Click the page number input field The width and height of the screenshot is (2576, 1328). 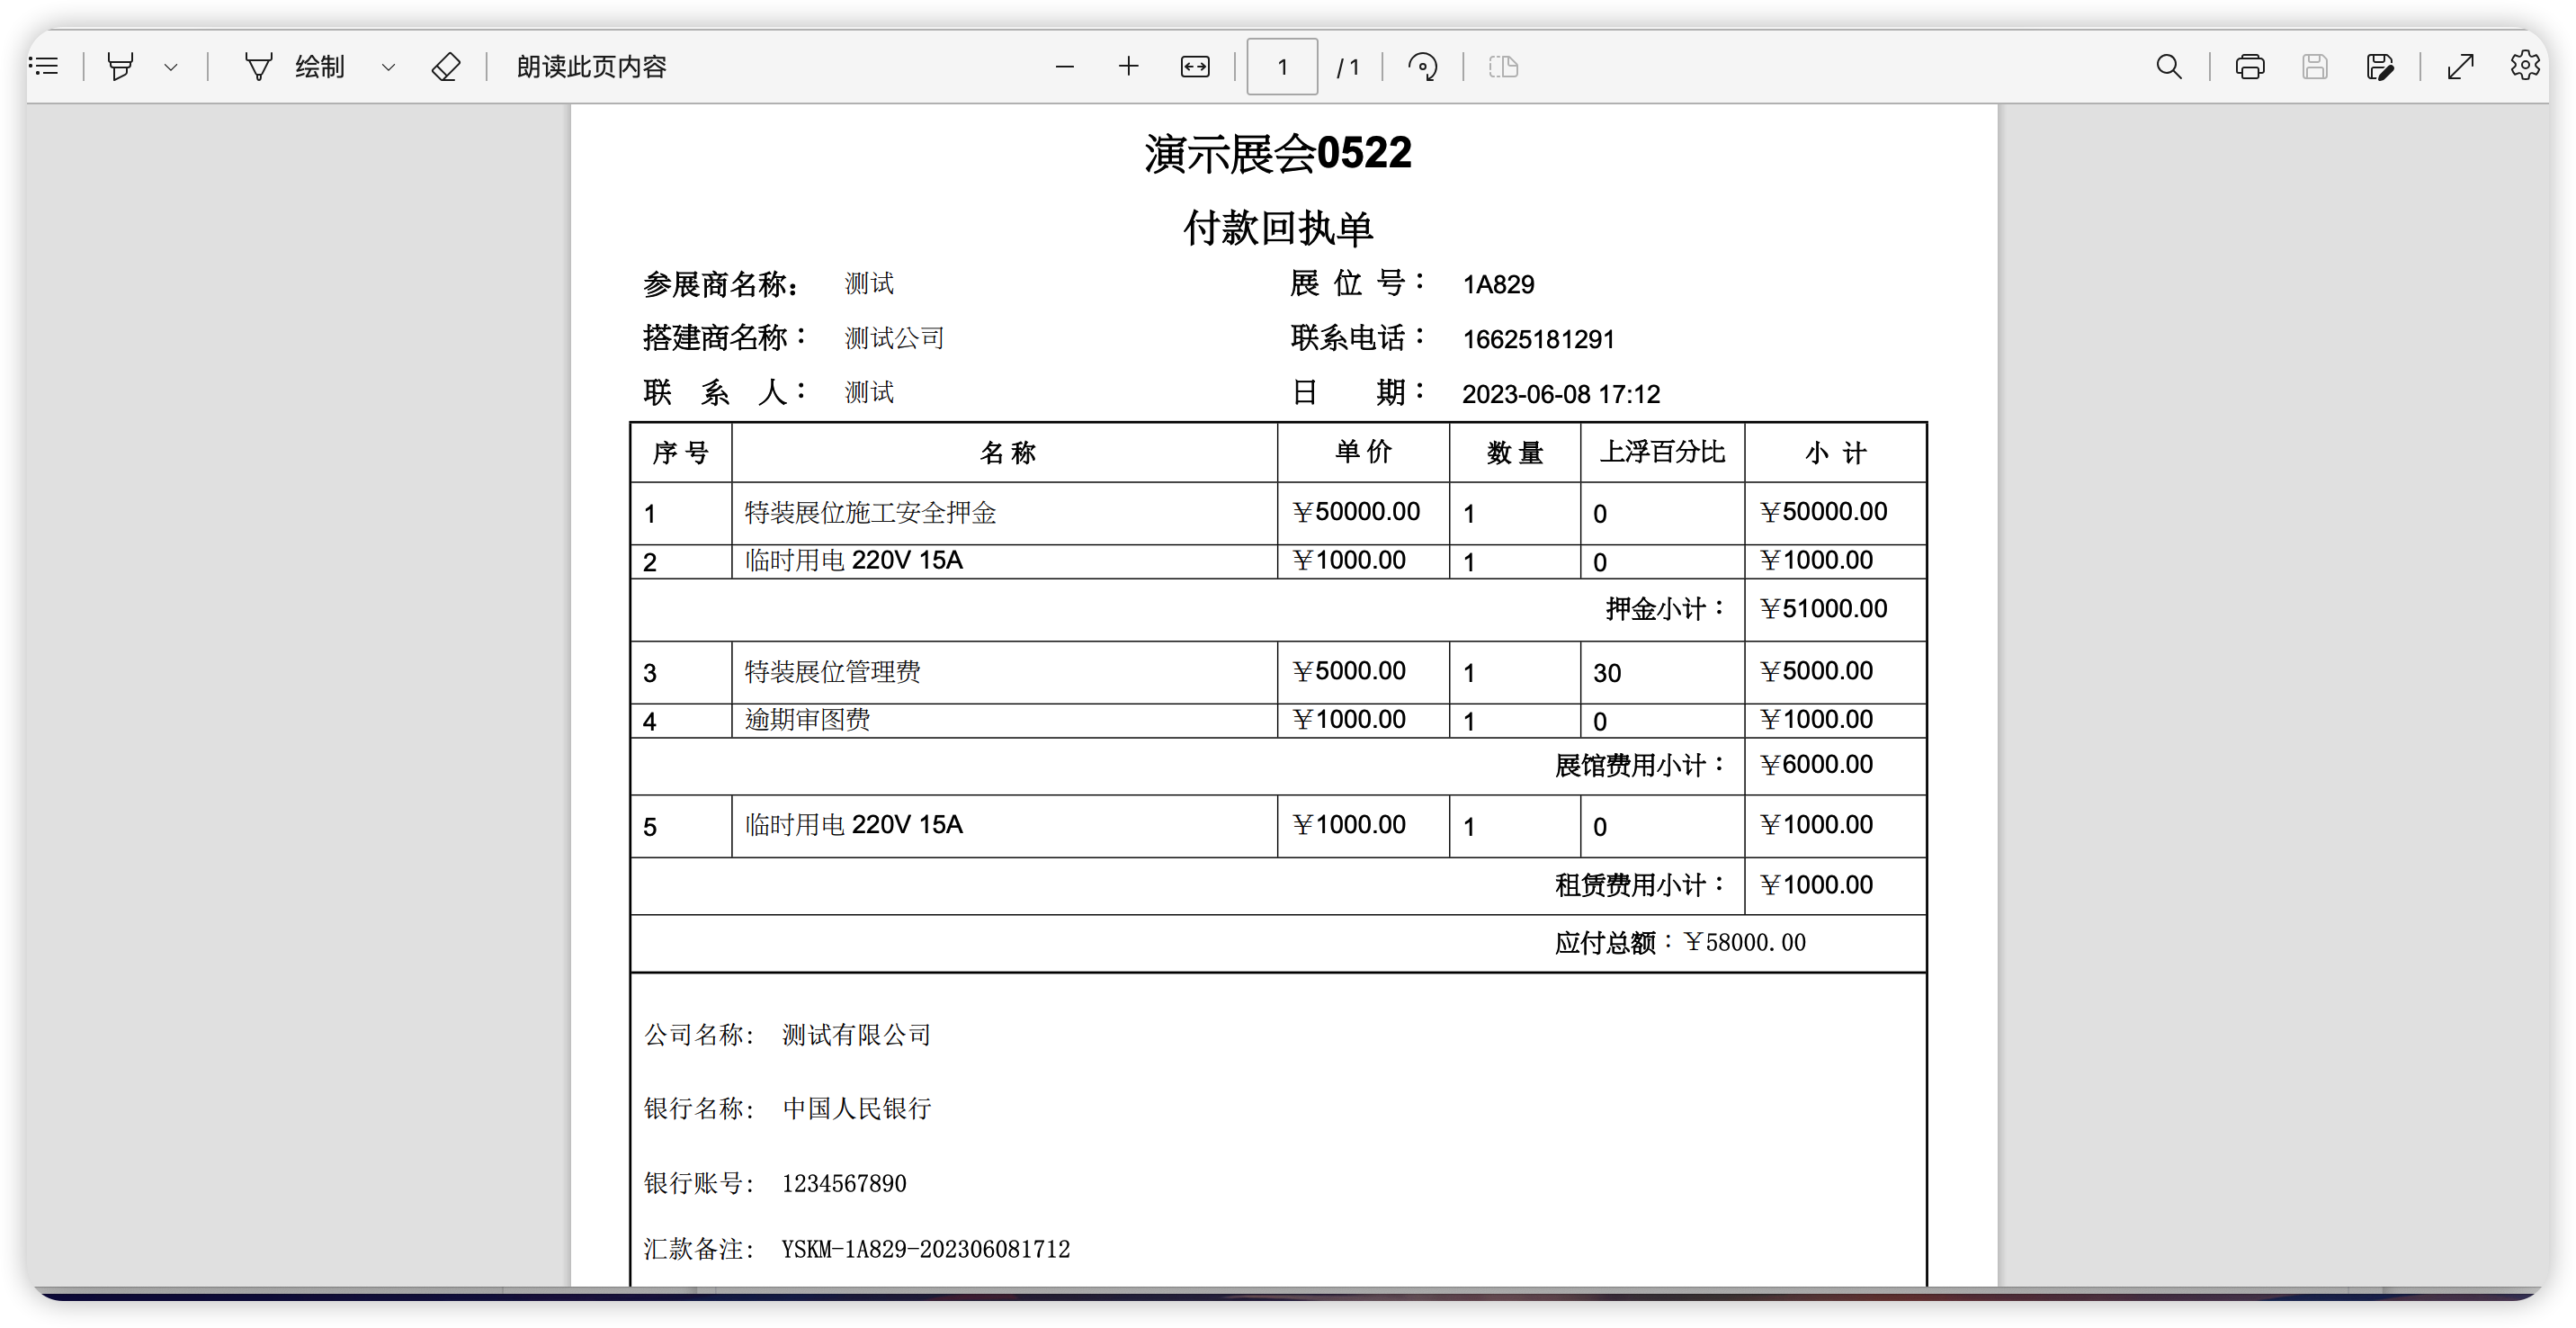tap(1282, 67)
